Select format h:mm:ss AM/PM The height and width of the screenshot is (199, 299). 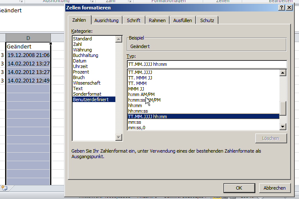point(204,100)
